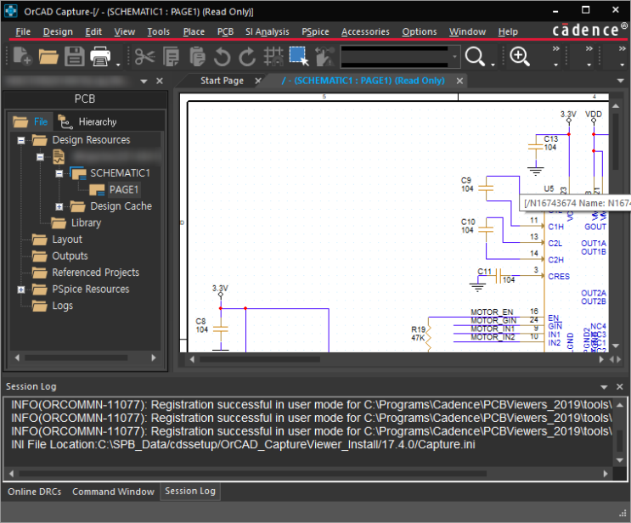Open the Command Window tab
The height and width of the screenshot is (523, 631).
click(113, 492)
